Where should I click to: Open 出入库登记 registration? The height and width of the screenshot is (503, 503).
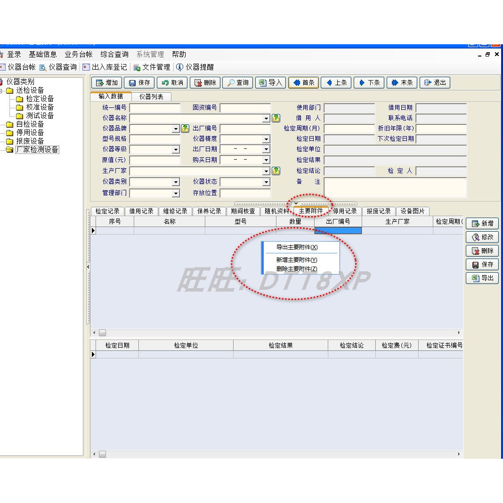(105, 67)
